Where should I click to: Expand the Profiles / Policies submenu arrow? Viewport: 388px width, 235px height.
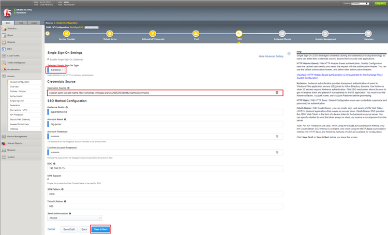point(40,92)
